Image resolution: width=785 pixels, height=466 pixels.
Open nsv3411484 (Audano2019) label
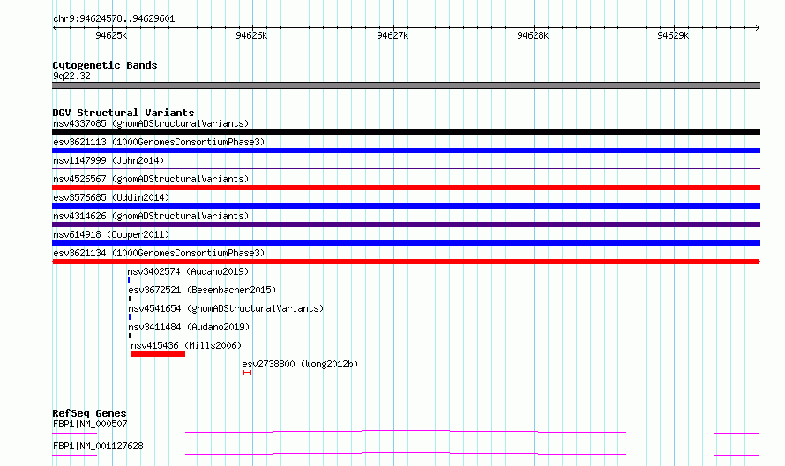tap(189, 327)
